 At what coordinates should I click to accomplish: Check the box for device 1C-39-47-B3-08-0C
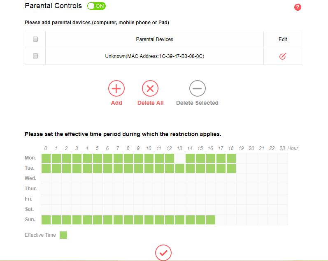pos(35,56)
